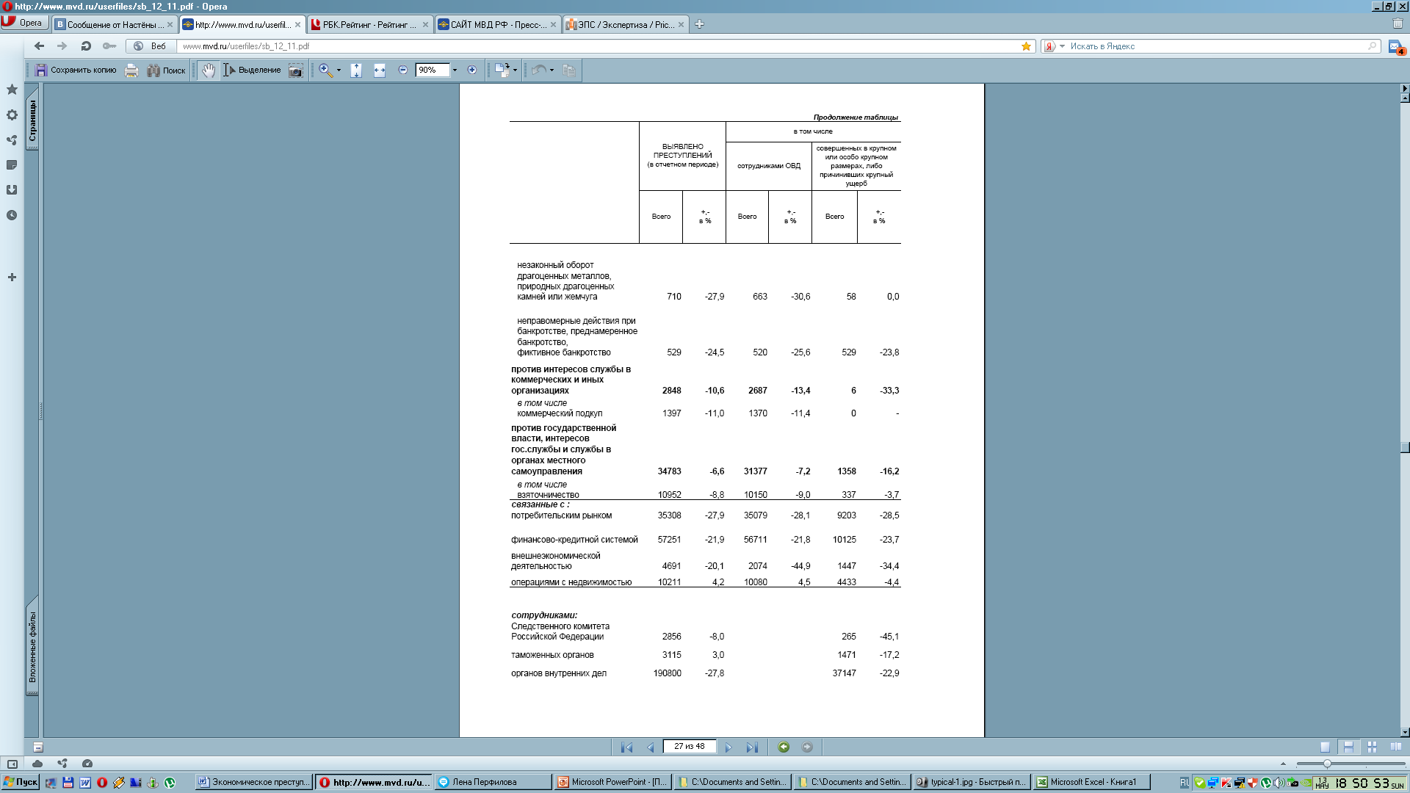Image resolution: width=1410 pixels, height=793 pixels.
Task: Open 'Поиск' binoculars search
Action: pos(166,70)
